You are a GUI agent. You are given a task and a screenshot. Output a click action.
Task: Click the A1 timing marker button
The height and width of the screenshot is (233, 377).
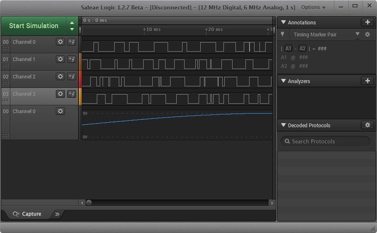coord(288,48)
